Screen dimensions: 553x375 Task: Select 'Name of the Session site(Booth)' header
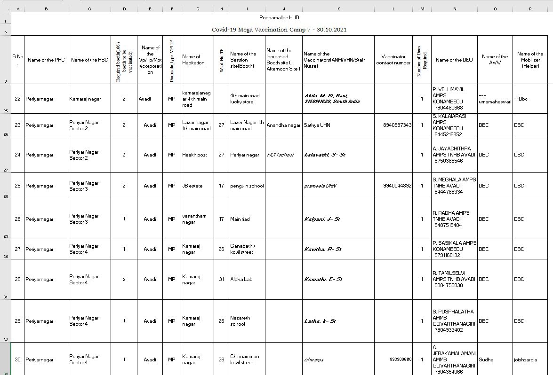coord(247,60)
